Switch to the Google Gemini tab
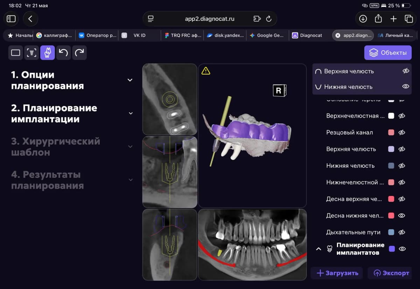The width and height of the screenshot is (420, 289). 267,35
